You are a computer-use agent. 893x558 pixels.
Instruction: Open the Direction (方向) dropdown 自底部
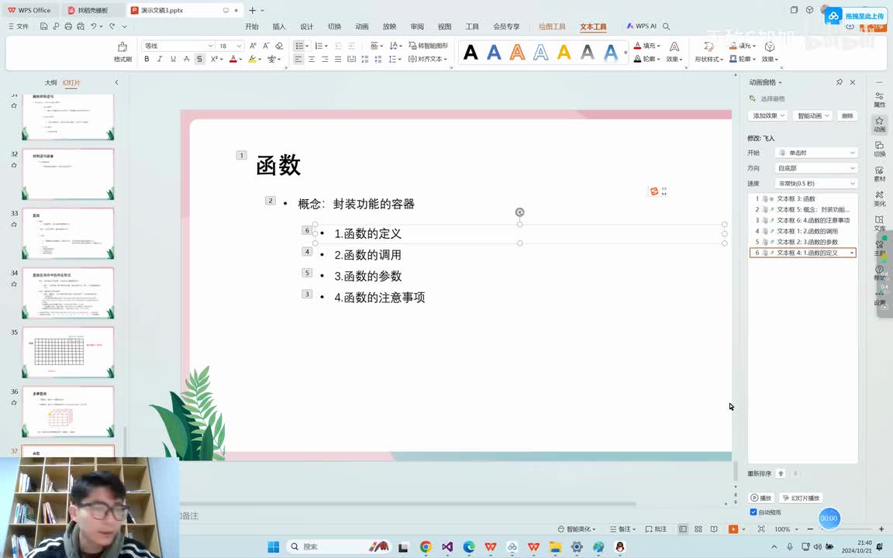click(815, 168)
